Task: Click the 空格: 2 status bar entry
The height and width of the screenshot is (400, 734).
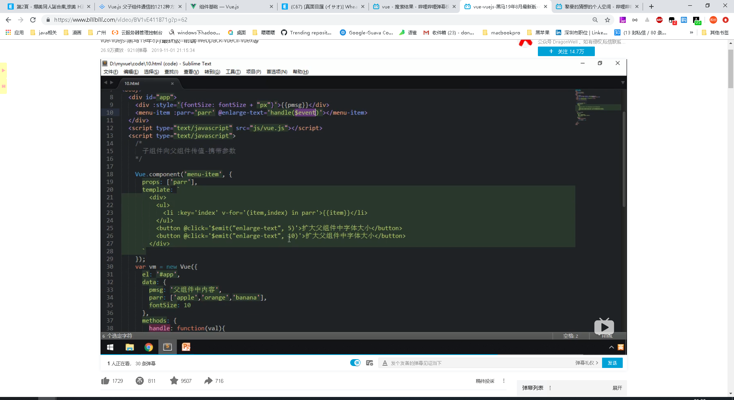Action: [571, 336]
